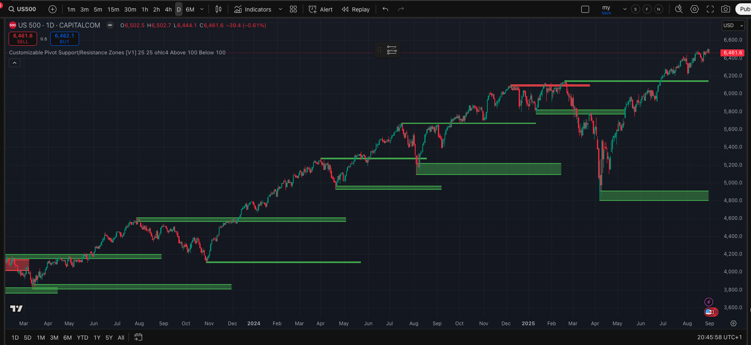The width and height of the screenshot is (751, 345).
Task: Select the 3m timeframe
Action: [84, 9]
